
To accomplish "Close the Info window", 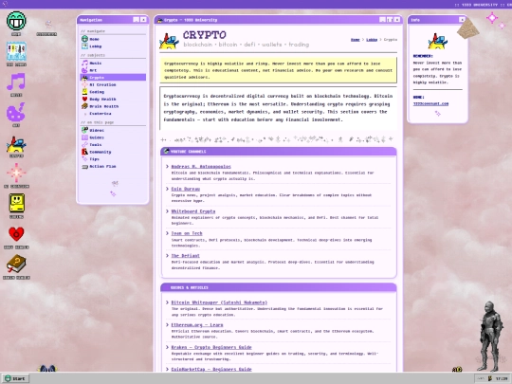I will click(x=462, y=20).
